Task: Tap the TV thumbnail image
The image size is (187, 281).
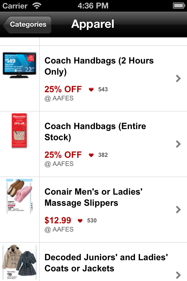Action: [x=19, y=65]
